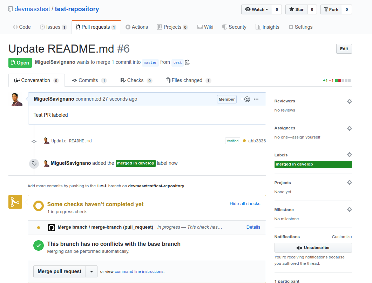Switch to the Conversation tab
This screenshot has height=283, width=372.
(36, 80)
